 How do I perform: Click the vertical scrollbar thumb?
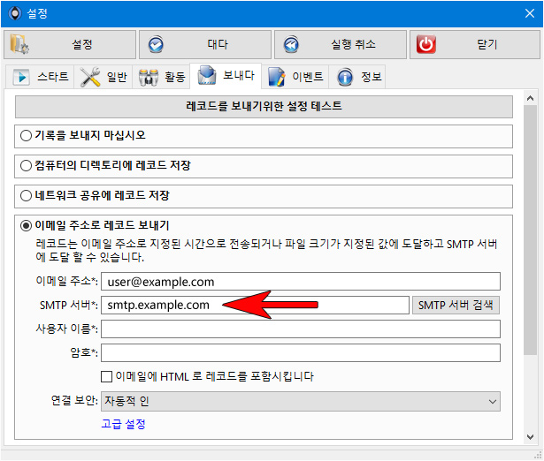[x=530, y=230]
